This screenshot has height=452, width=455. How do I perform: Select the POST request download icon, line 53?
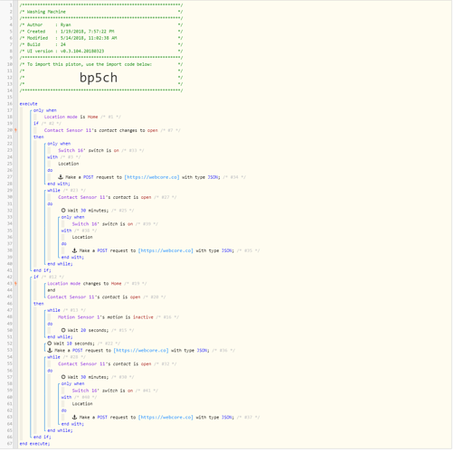click(x=50, y=351)
